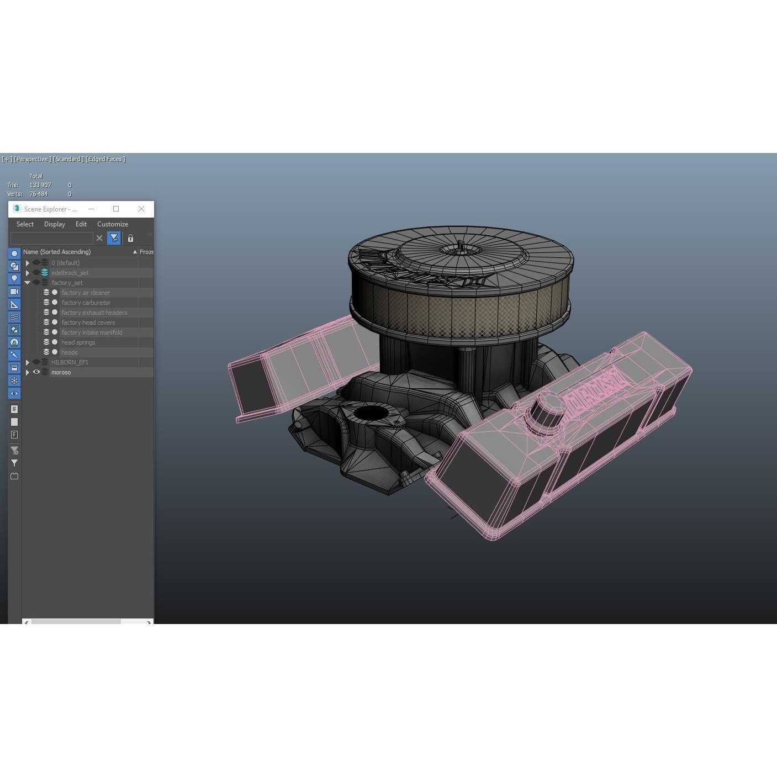Click the lock icon beside the search filter
Viewport: 777px width, 777px height.
pos(131,238)
